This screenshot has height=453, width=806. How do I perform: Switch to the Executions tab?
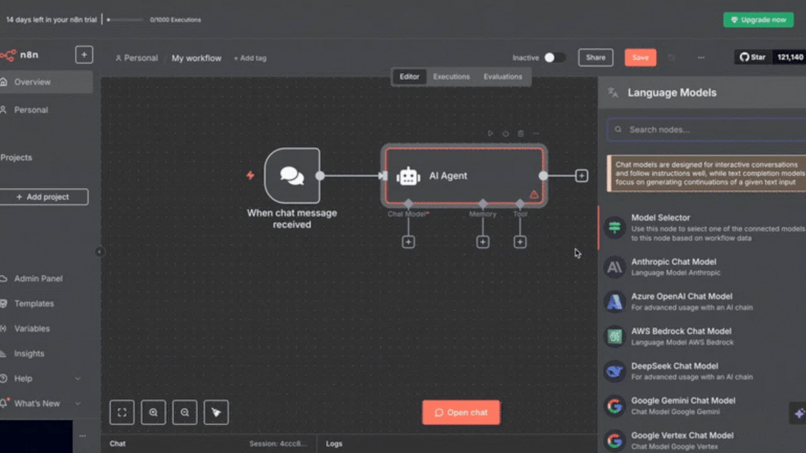[x=451, y=77]
